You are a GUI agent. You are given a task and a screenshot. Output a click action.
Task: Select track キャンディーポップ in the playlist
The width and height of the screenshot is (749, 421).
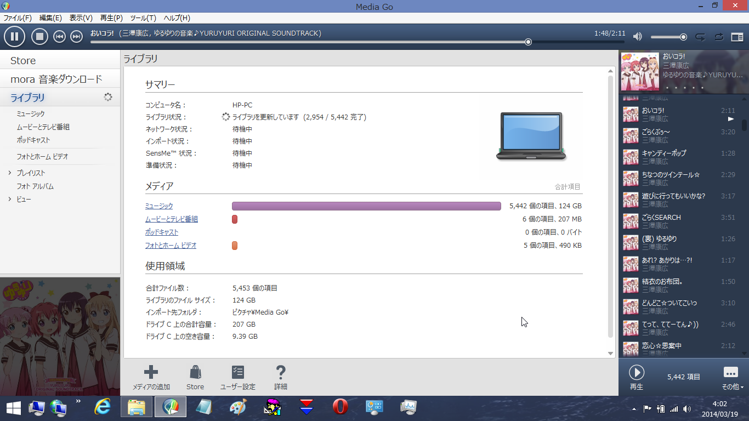point(679,157)
